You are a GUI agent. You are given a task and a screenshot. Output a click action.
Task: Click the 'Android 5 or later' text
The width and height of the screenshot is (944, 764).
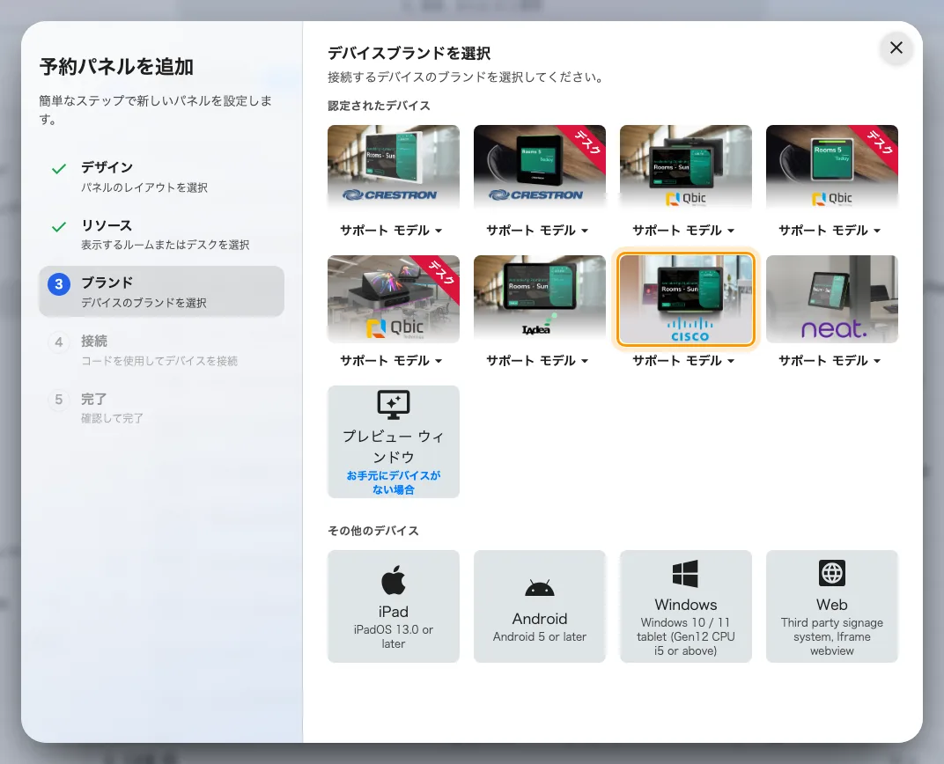(540, 636)
